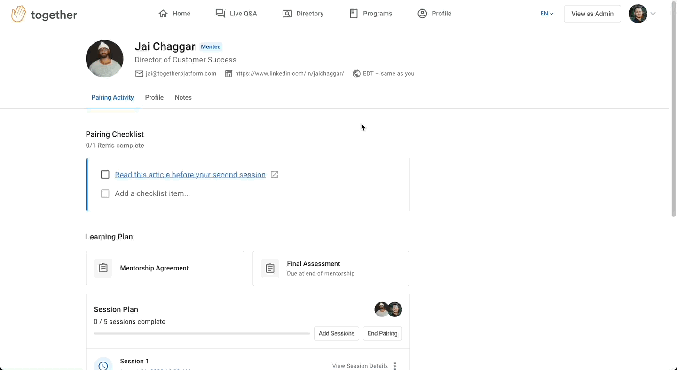Click the LinkedIn icon beside the URL
The height and width of the screenshot is (370, 677).
coord(228,74)
